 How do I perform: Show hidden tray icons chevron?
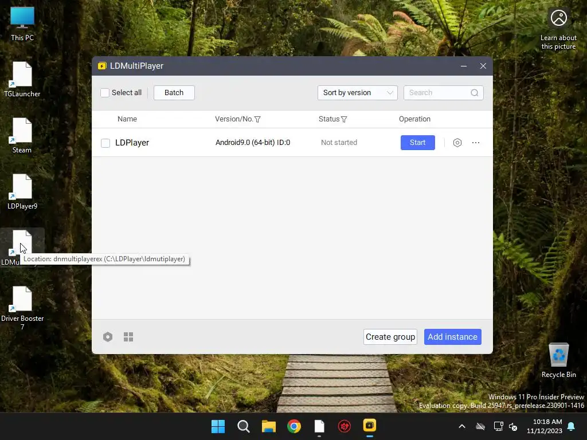[462, 426]
